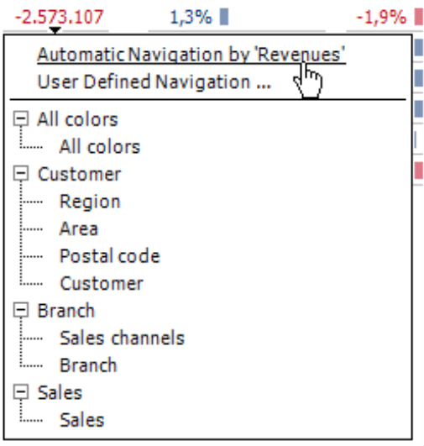Click the 1,3% percentage value
The image size is (424, 446).
pyautogui.click(x=191, y=17)
